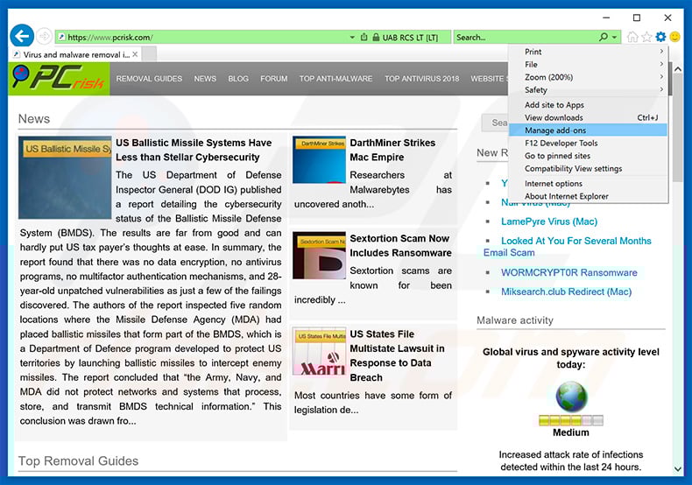This screenshot has height=485, width=692.
Task: Open the Favorites star icon
Action: coord(646,37)
